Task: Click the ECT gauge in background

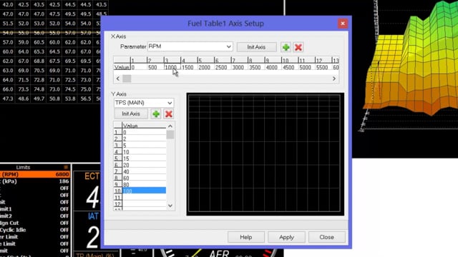Action: (x=87, y=191)
